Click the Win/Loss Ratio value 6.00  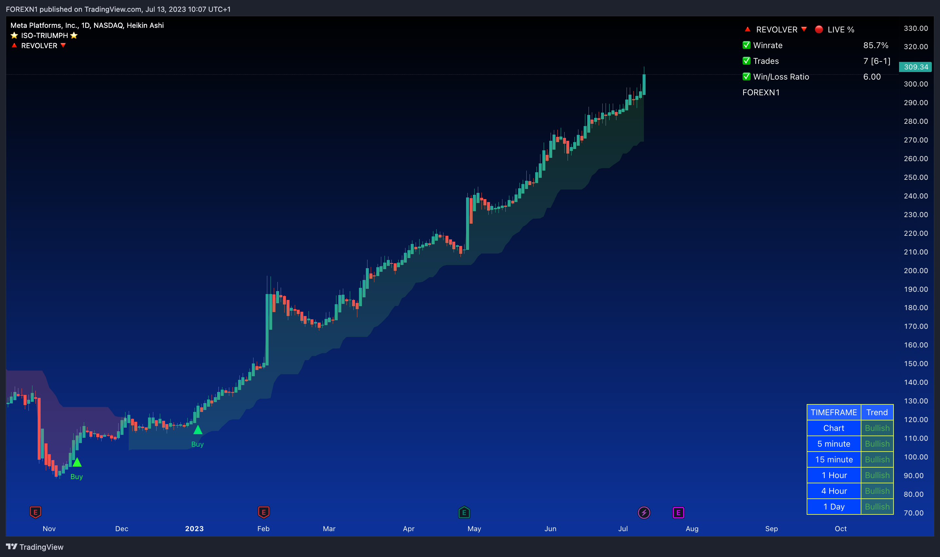872,77
